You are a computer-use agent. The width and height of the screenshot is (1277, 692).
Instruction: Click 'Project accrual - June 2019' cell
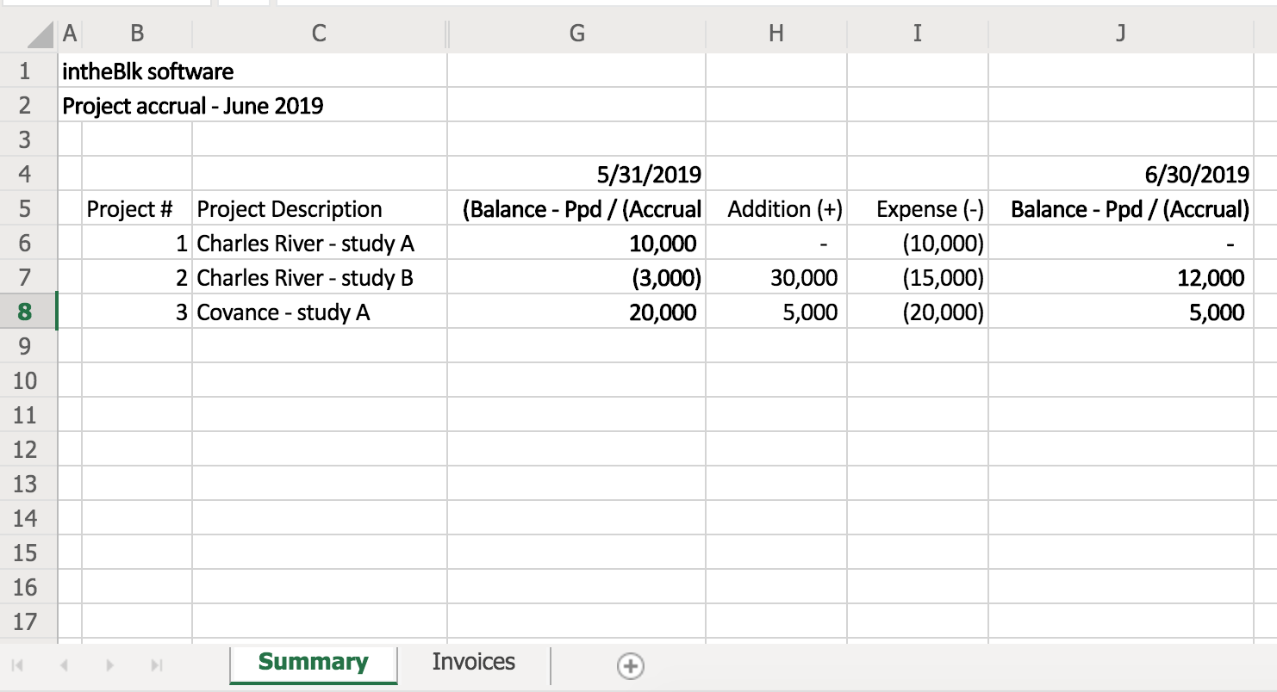pyautogui.click(x=193, y=105)
